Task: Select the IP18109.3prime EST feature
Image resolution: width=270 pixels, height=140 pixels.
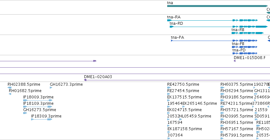Action: point(37,107)
